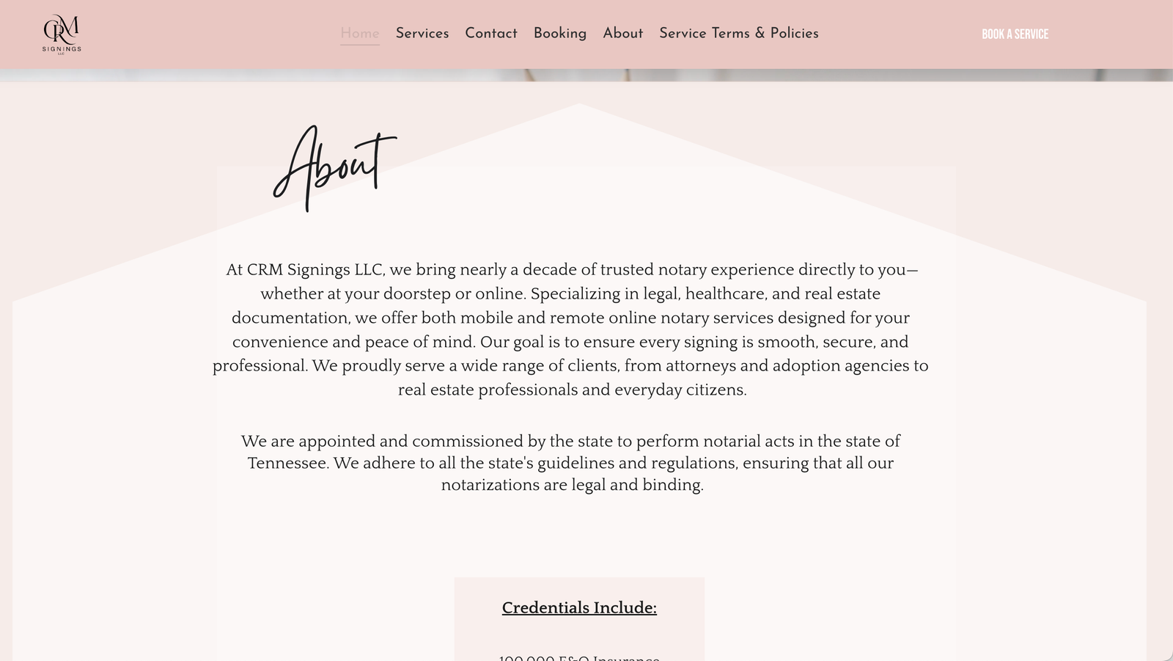This screenshot has width=1173, height=661.
Task: Click About in the top navigation
Action: tap(623, 33)
